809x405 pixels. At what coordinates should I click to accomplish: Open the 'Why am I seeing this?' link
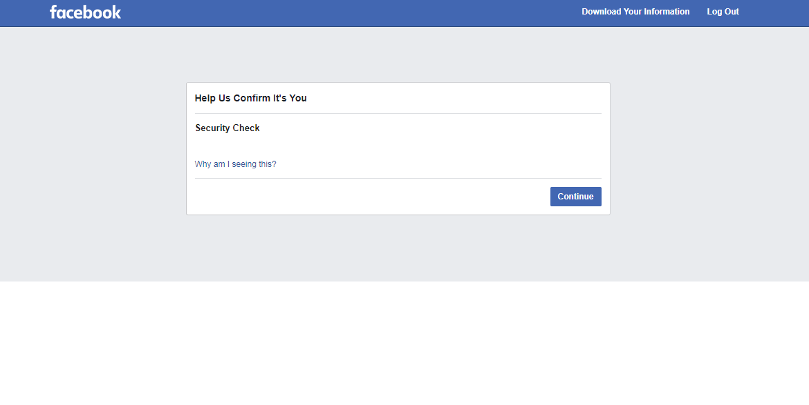[235, 164]
